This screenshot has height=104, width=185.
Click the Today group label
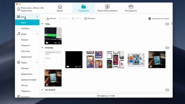tap(47, 24)
